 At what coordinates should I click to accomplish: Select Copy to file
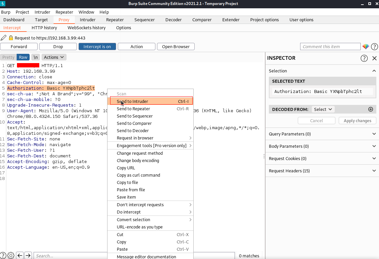(150, 183)
